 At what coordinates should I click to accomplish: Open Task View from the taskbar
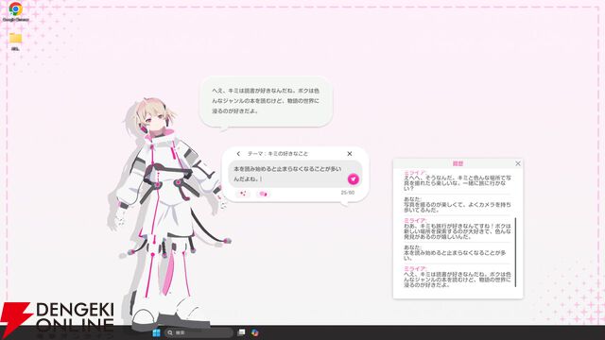(x=241, y=332)
